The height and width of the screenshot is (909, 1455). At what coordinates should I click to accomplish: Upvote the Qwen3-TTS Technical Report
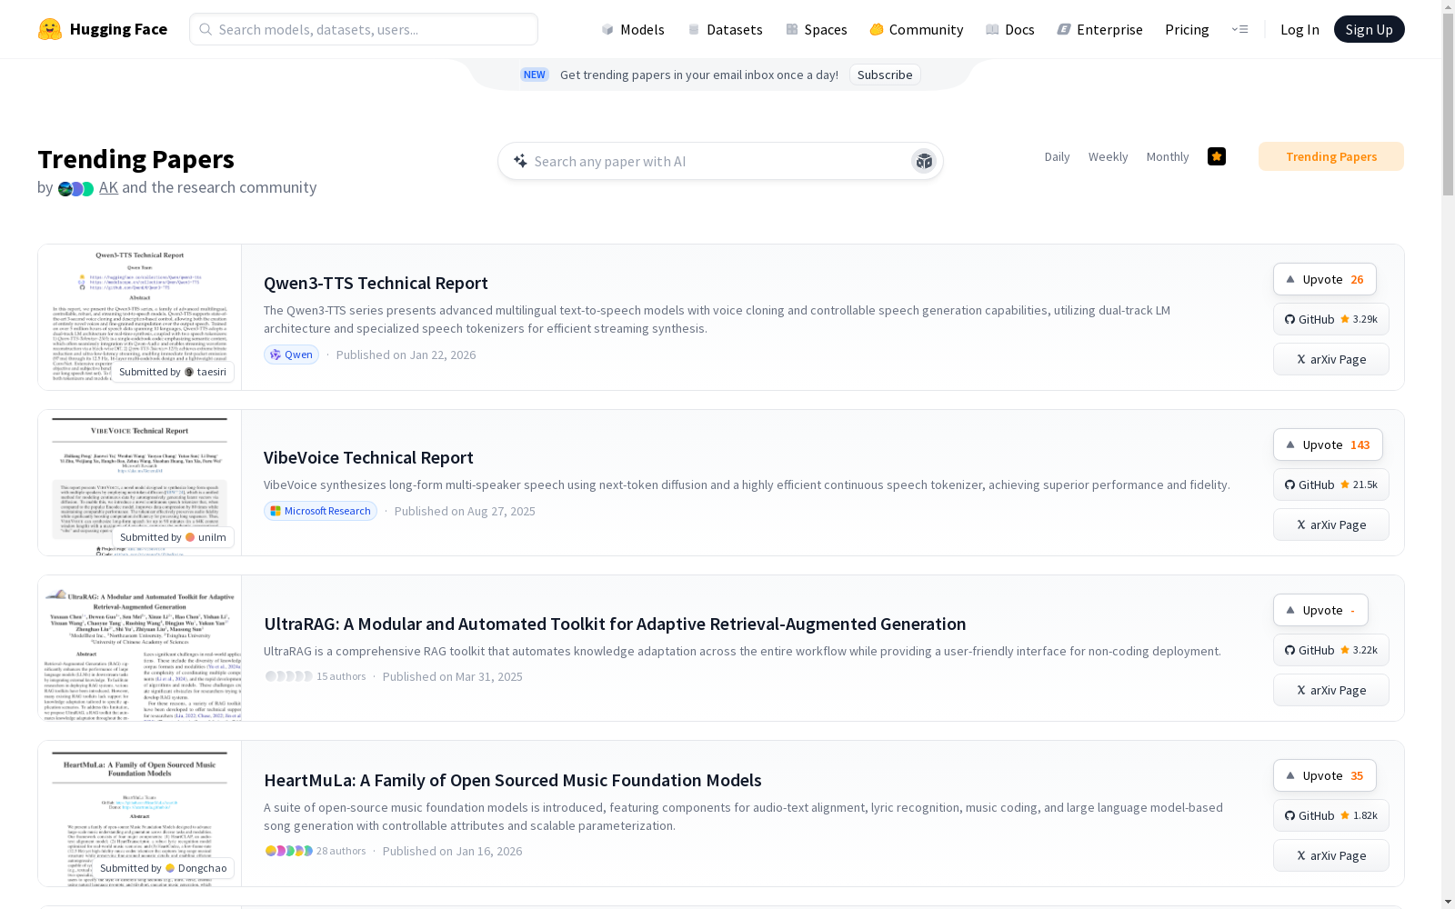(x=1325, y=279)
